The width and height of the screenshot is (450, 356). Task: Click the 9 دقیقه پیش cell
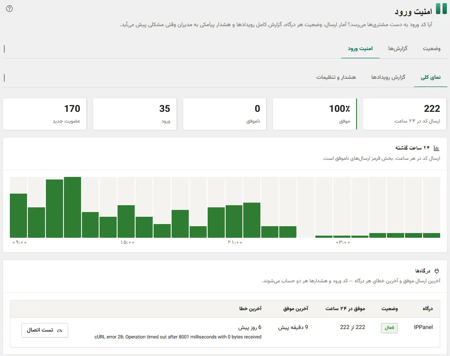293,327
